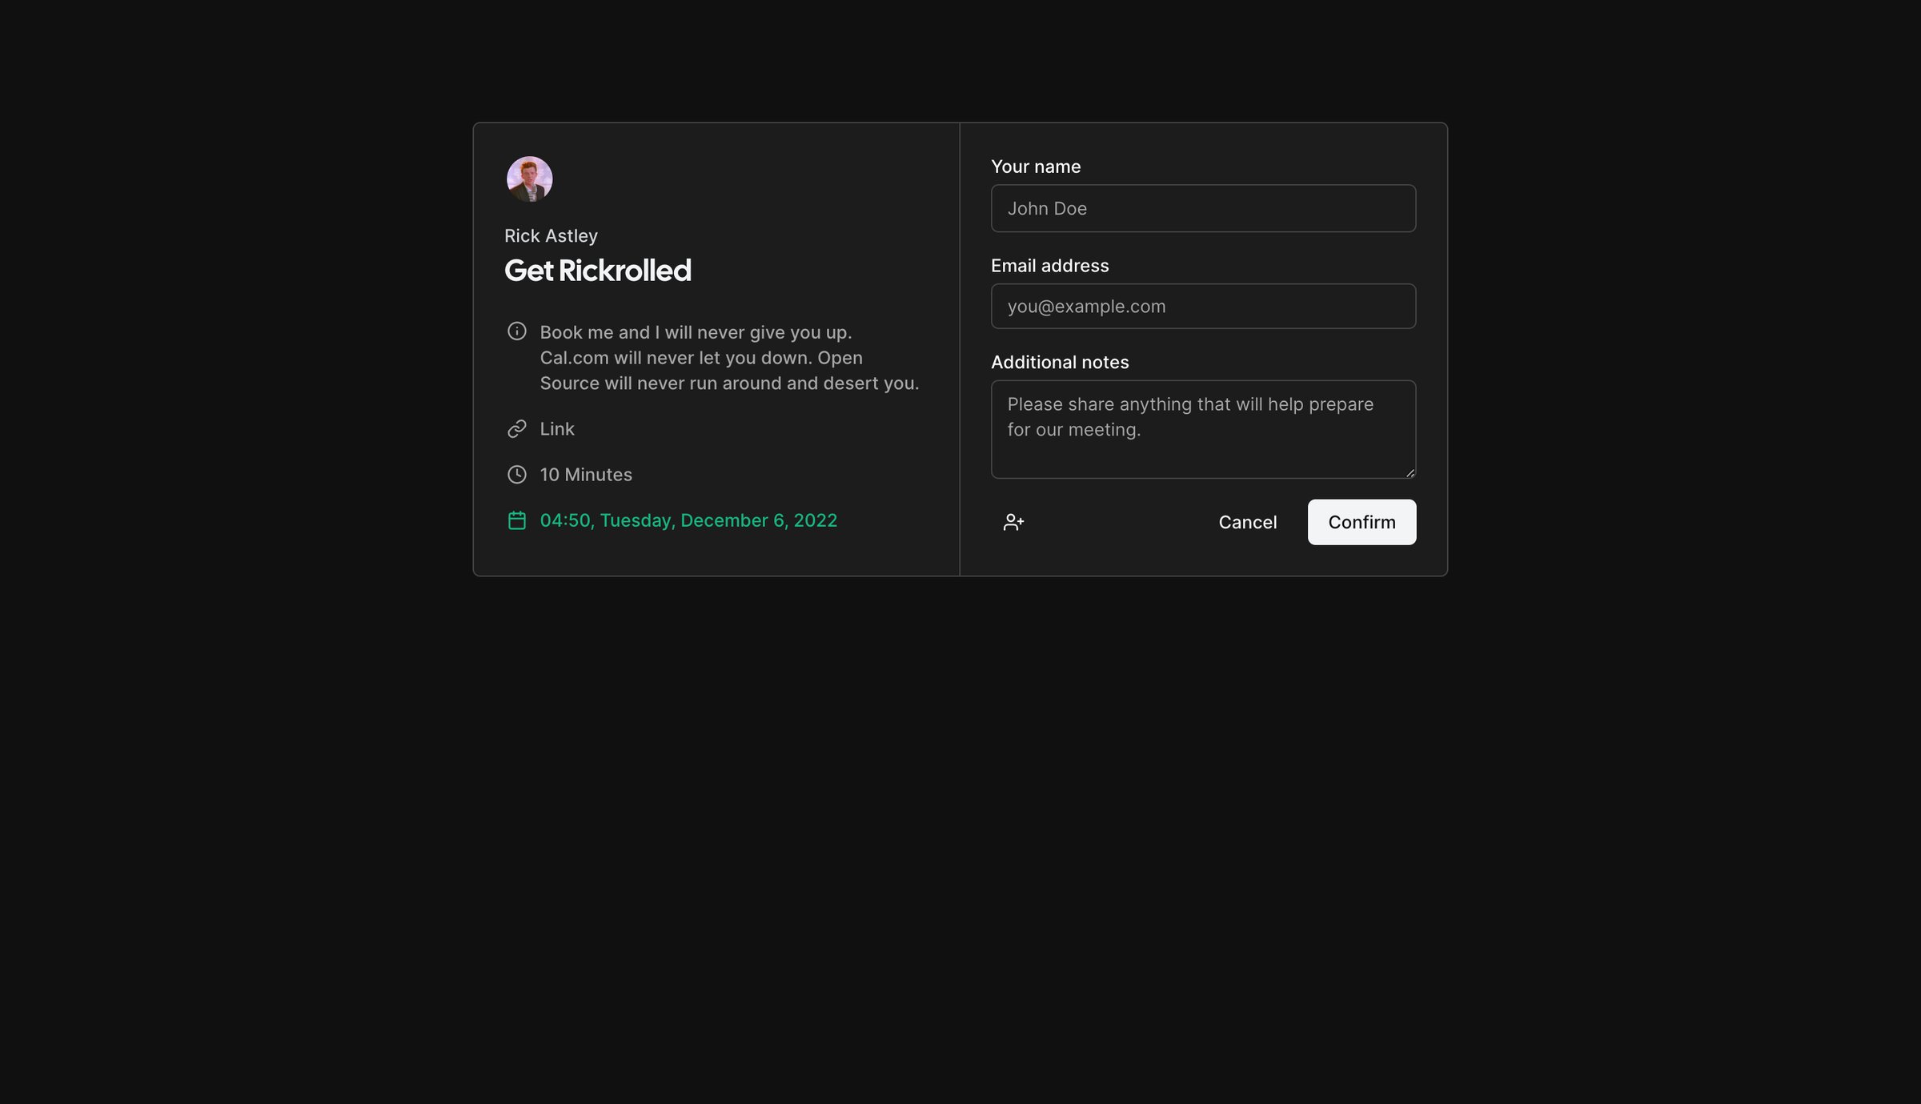The width and height of the screenshot is (1921, 1104).
Task: Click into the Additional notes textarea
Action: click(x=1203, y=430)
